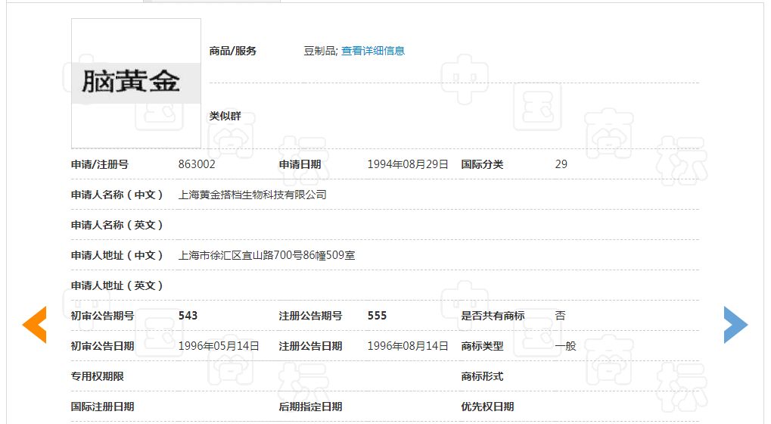The image size is (771, 424).
Task: Open 查看详细信息 link
Action: [373, 51]
